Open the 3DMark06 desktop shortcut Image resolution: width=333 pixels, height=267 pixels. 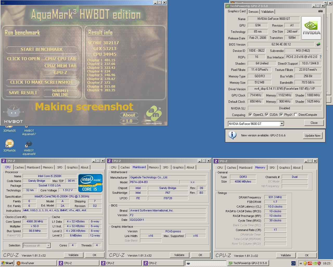pos(9,145)
